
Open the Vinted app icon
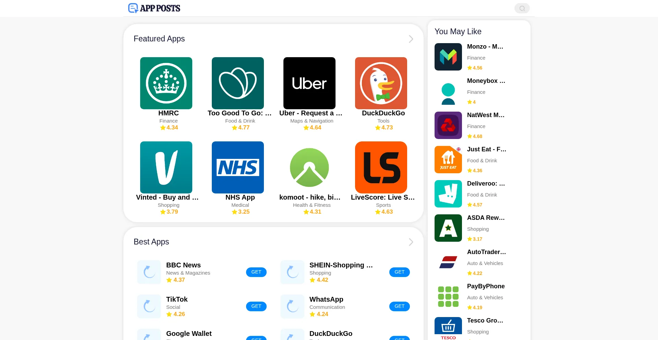coord(166,167)
